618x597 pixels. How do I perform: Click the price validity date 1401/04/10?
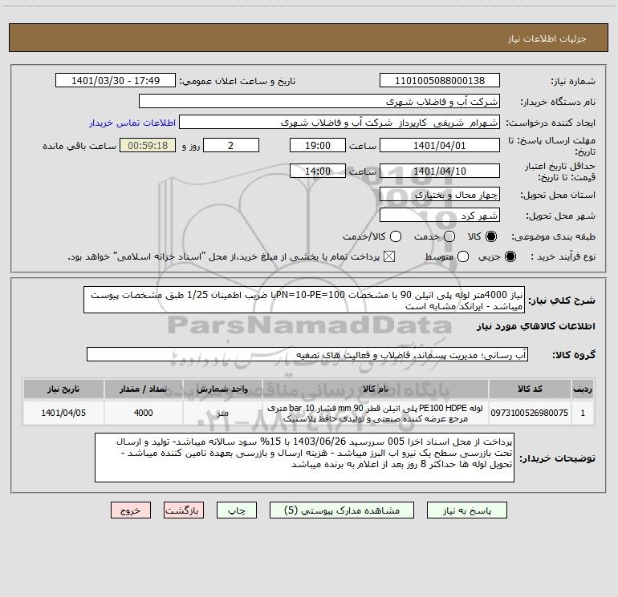(440, 171)
